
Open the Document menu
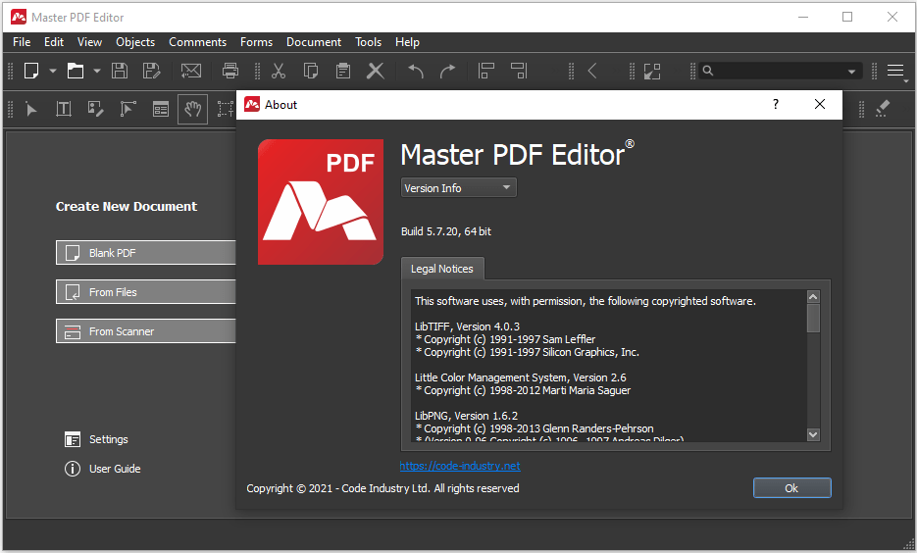(314, 42)
